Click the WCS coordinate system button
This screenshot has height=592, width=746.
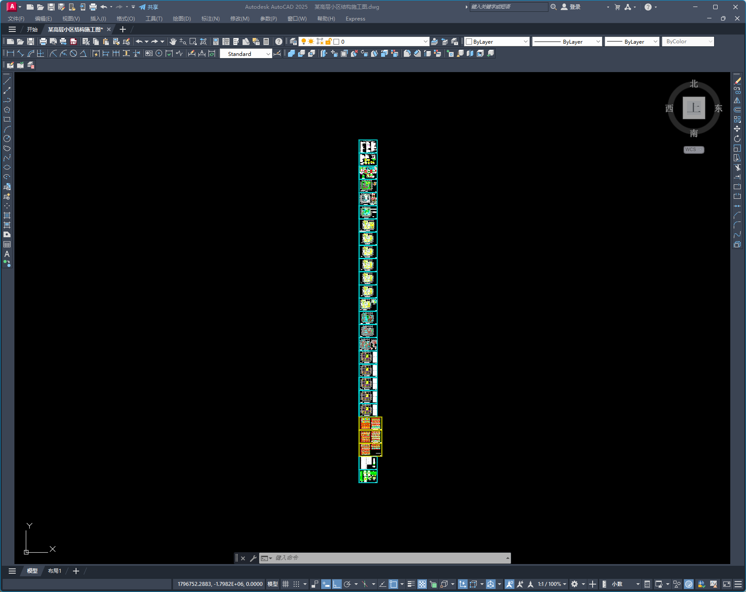click(x=694, y=149)
